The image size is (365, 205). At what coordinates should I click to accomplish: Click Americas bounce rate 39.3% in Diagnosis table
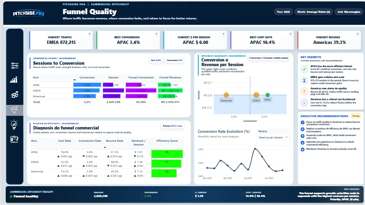[x=114, y=171]
